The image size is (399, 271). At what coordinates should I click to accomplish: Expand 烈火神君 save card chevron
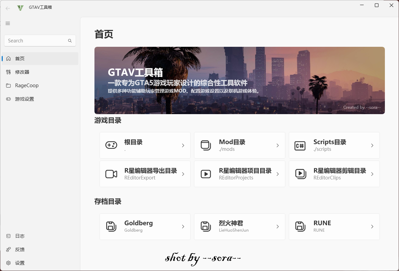pos(278,227)
